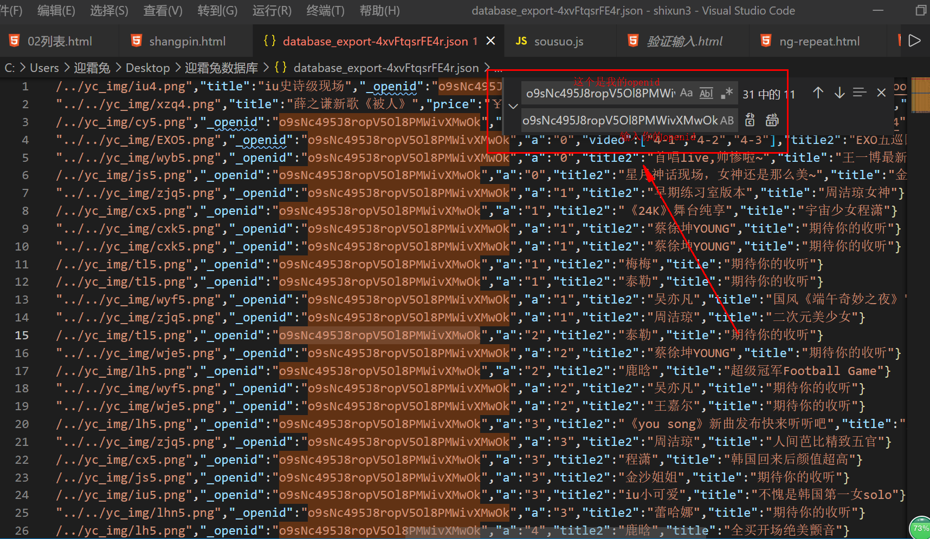
Task: Switch to sousuo.js tab
Action: [559, 41]
